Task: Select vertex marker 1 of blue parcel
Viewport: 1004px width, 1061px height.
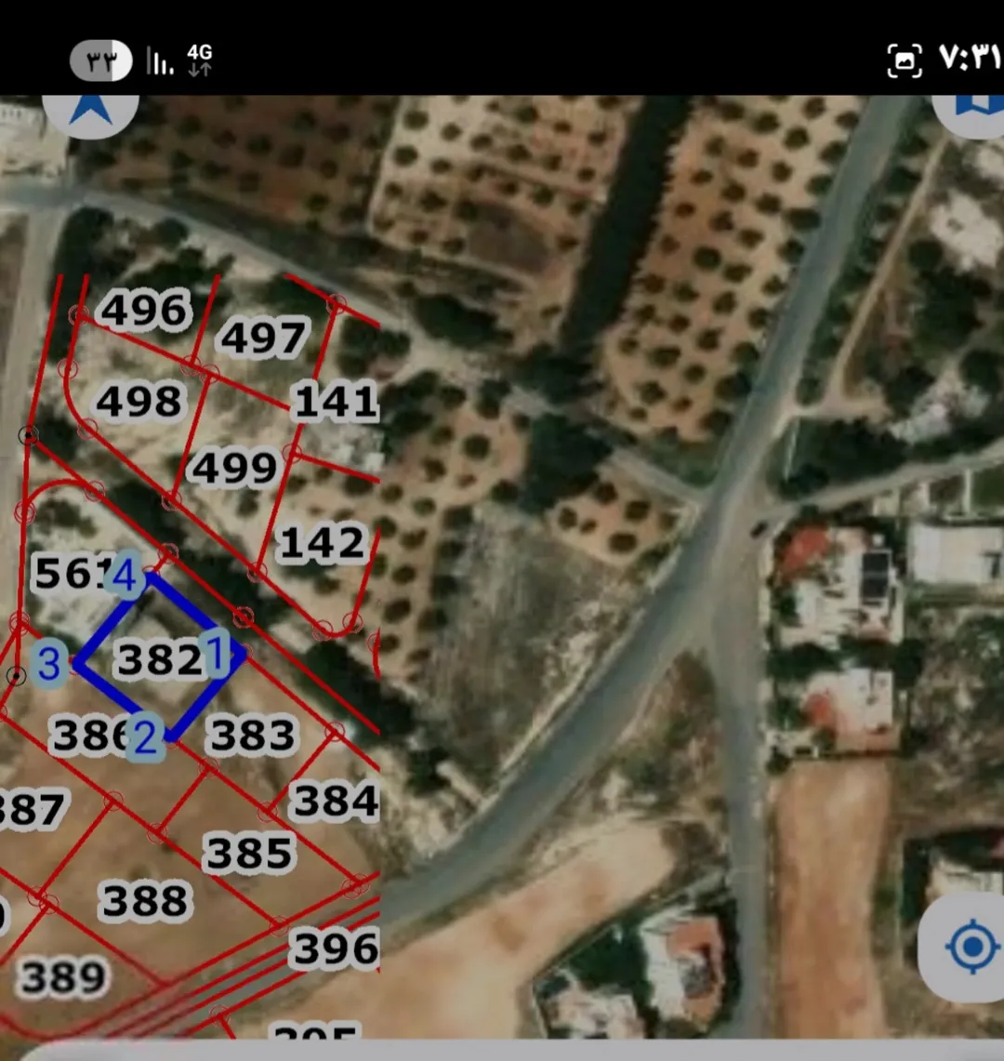Action: pos(217,653)
